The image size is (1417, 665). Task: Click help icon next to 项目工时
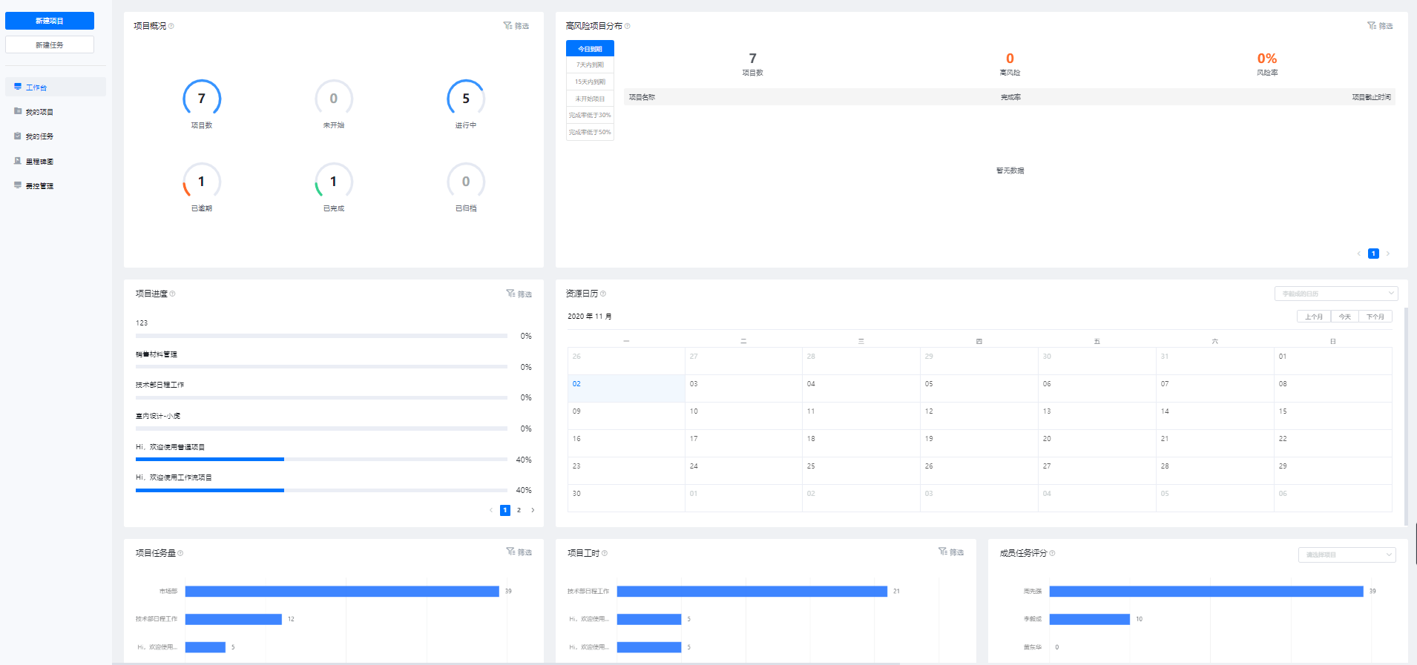605,553
